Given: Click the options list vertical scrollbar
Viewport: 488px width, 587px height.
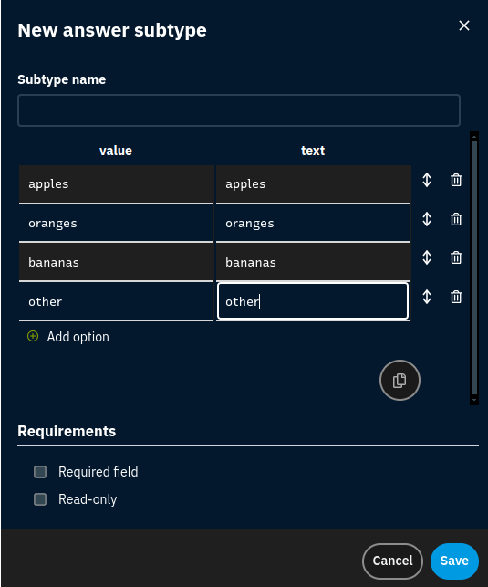Looking at the screenshot, I should (x=474, y=268).
